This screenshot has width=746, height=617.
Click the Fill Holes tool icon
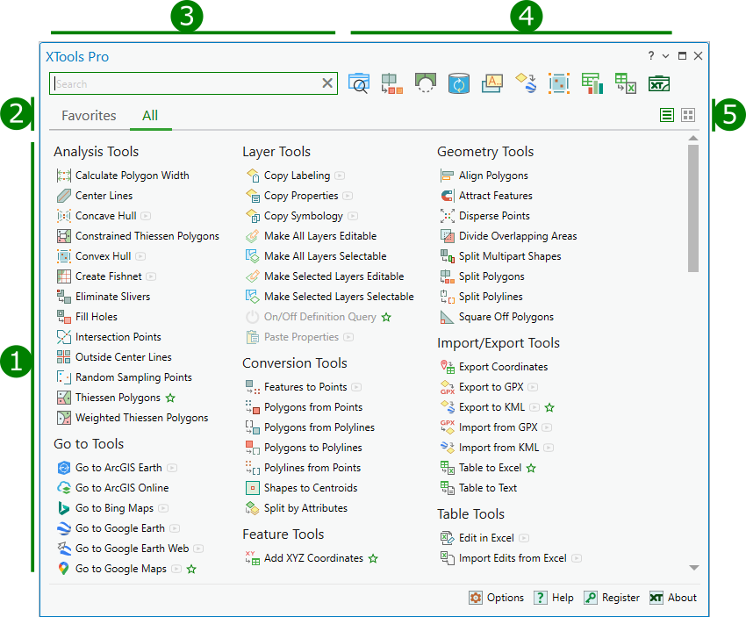point(64,317)
